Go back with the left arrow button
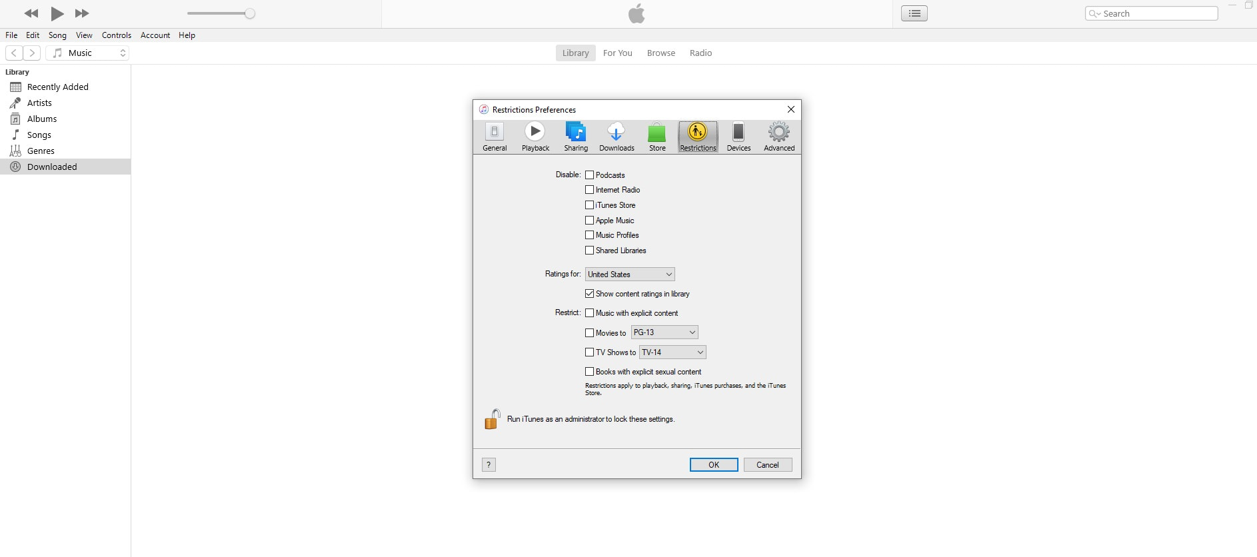The height and width of the screenshot is (557, 1257). [14, 53]
